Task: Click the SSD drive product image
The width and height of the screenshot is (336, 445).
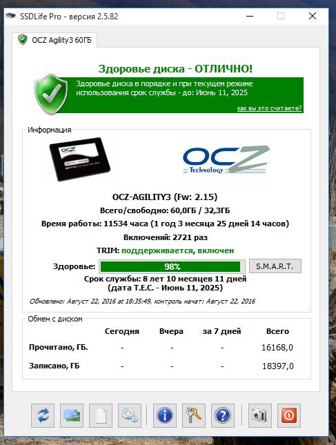Action: click(79, 159)
